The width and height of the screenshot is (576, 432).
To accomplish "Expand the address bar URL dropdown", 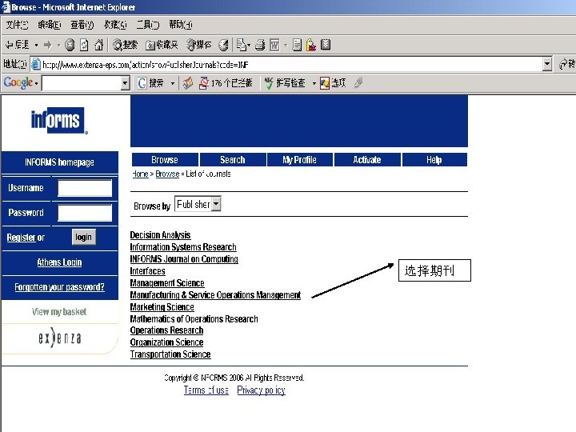I will [x=547, y=64].
